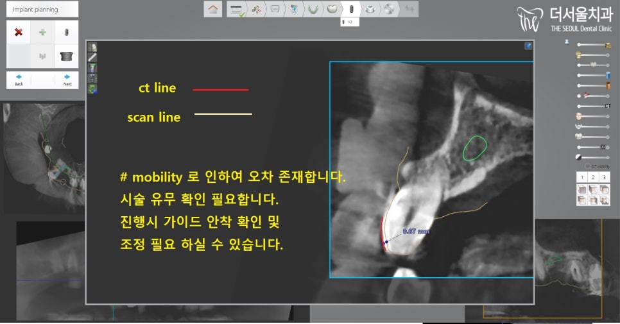Select the implant step in workflow bar
This screenshot has height=324, width=620.
tap(350, 10)
